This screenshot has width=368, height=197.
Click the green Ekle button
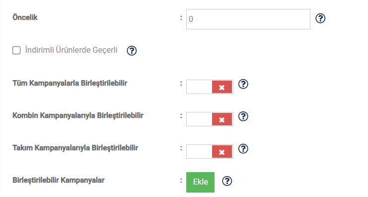pyautogui.click(x=201, y=182)
